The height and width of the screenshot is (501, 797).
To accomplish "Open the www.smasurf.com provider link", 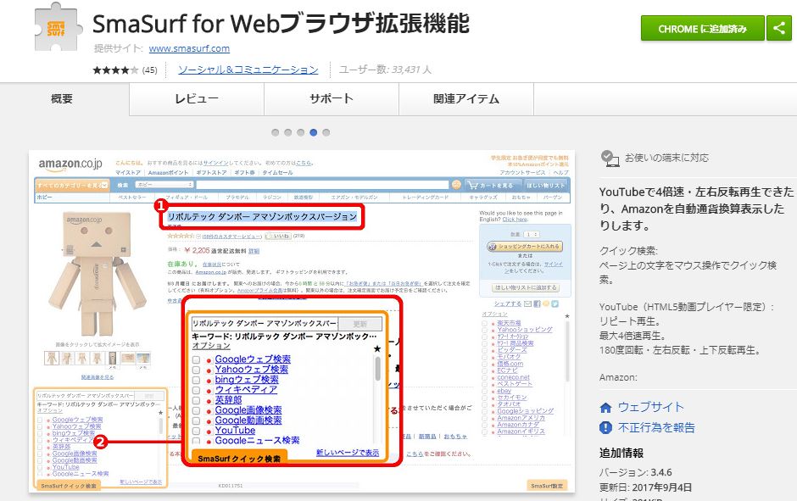I will pyautogui.click(x=189, y=49).
